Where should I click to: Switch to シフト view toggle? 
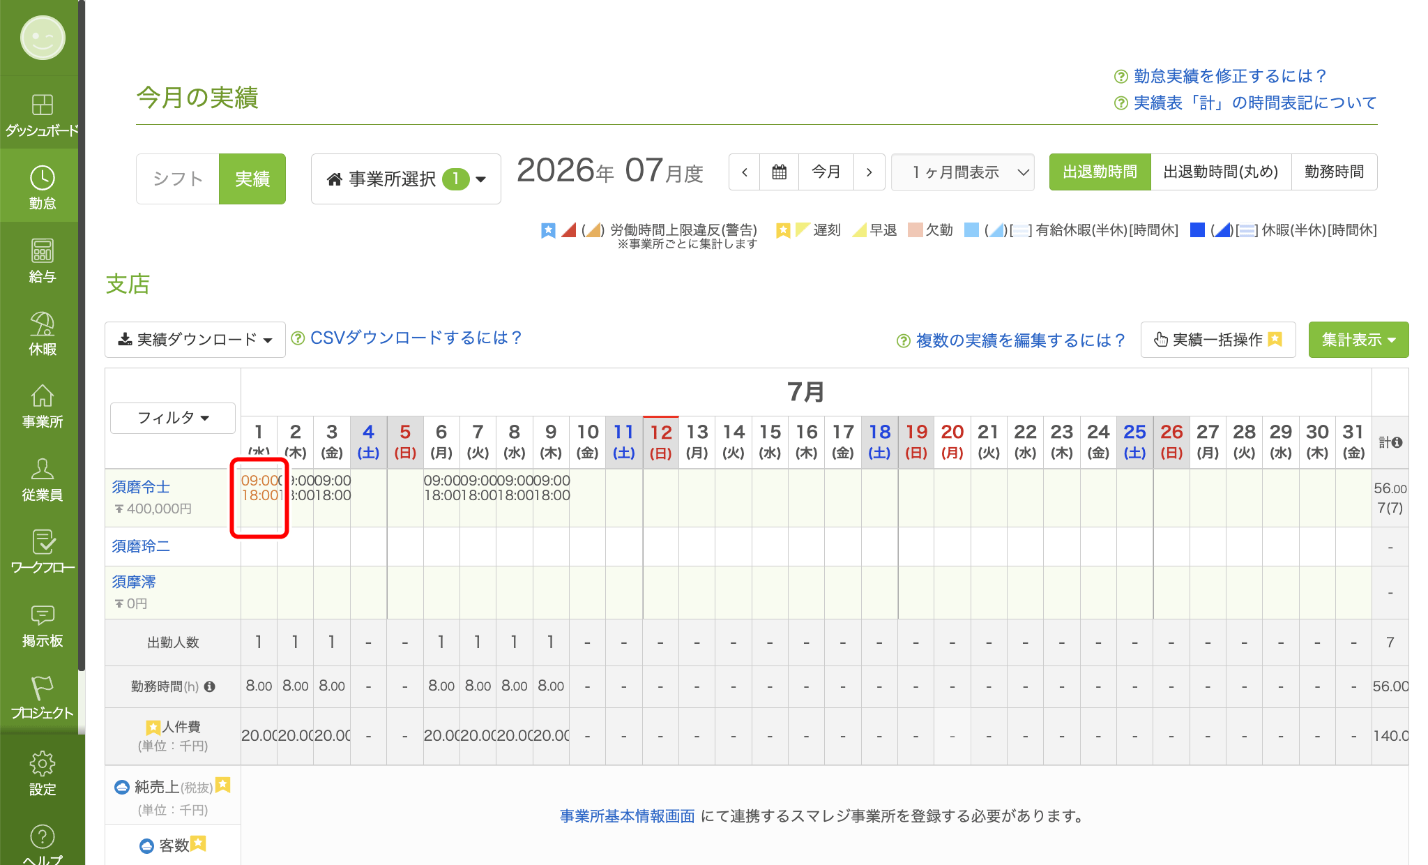[178, 179]
